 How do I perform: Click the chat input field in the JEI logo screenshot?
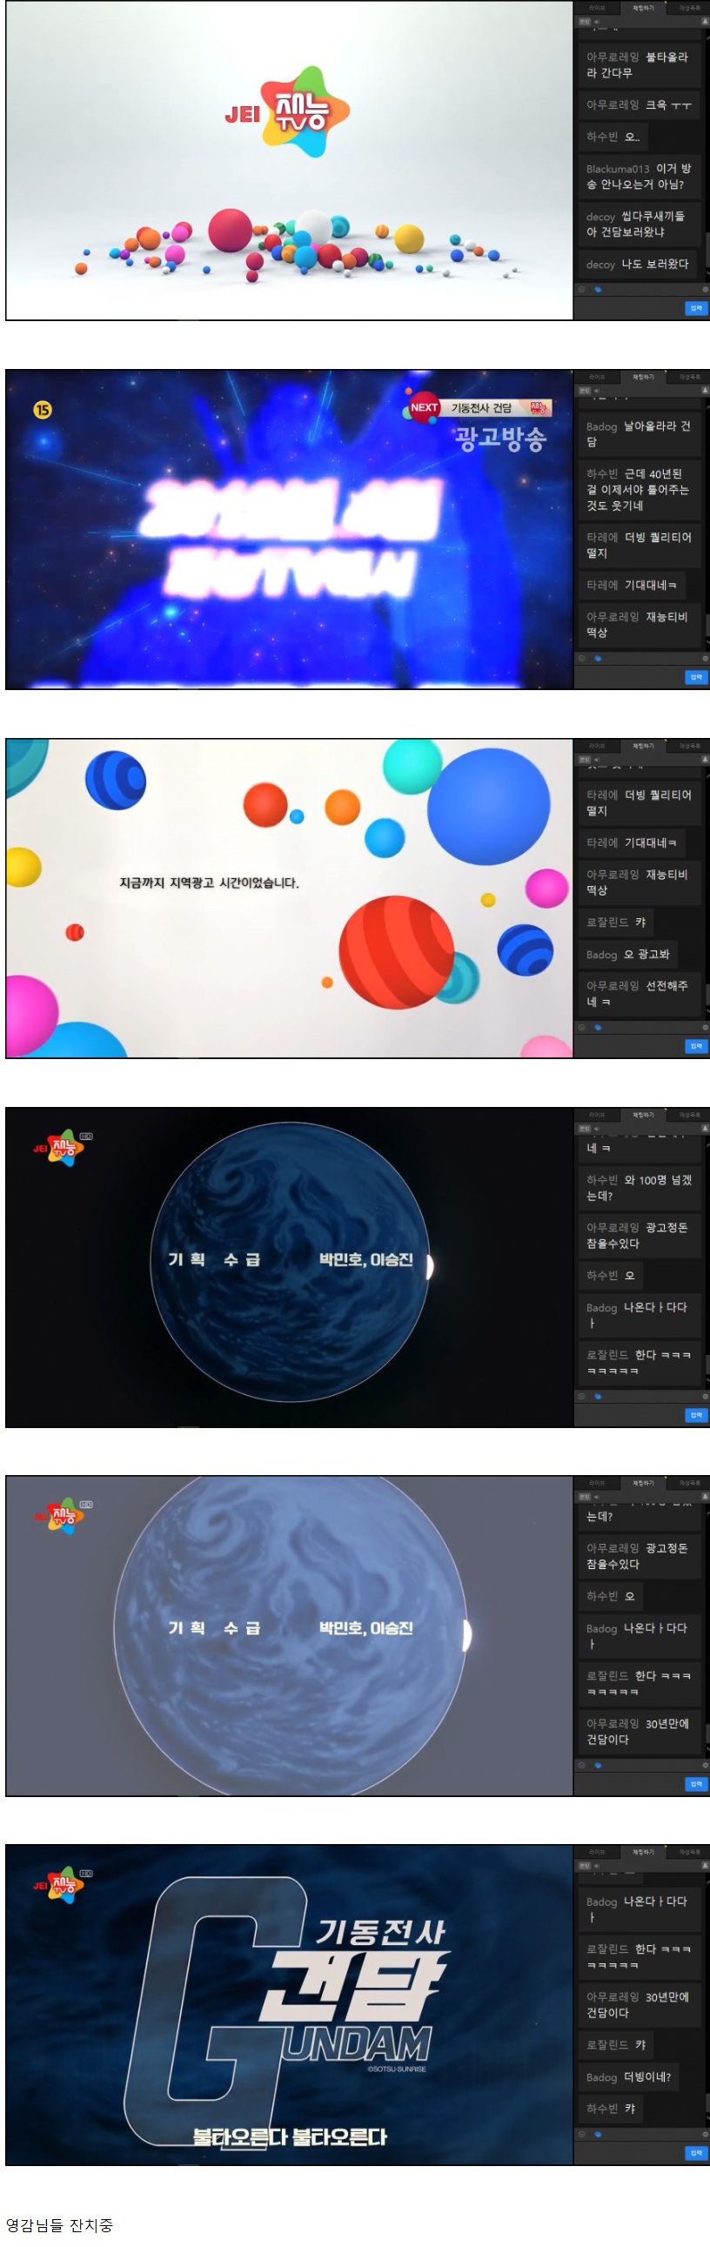(x=629, y=309)
